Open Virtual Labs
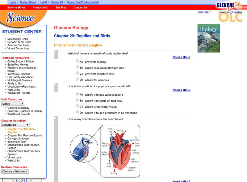The width and height of the screenshot is (247, 182). (x=15, y=157)
